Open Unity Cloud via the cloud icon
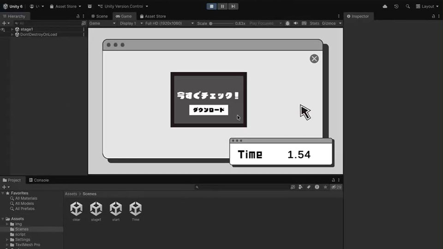The height and width of the screenshot is (249, 443). 385,6
